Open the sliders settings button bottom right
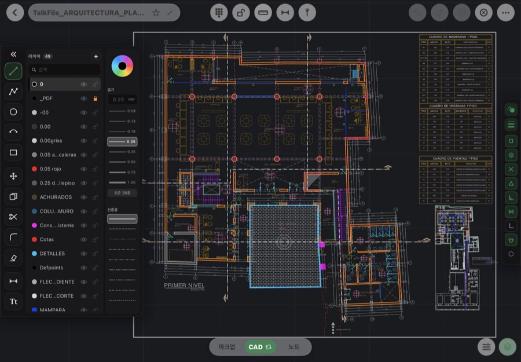 coord(486,347)
